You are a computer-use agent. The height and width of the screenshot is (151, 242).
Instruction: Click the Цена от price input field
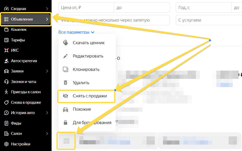click(x=86, y=8)
